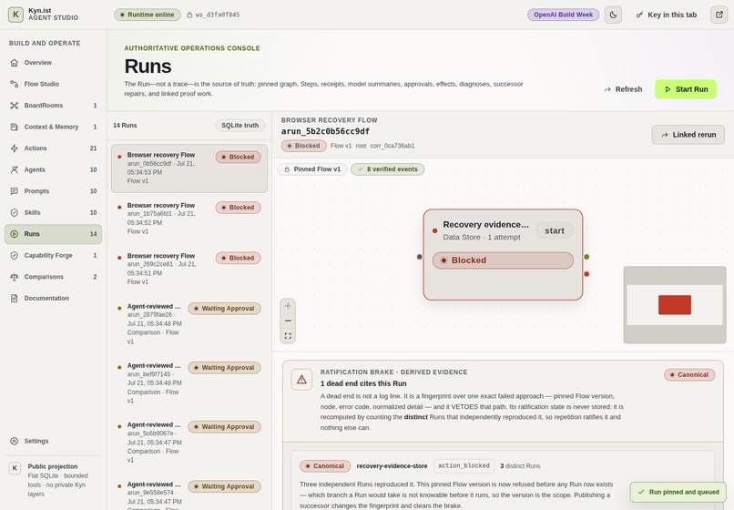Click the Public projection K avatar
This screenshot has height=510, width=734.
[x=15, y=468]
